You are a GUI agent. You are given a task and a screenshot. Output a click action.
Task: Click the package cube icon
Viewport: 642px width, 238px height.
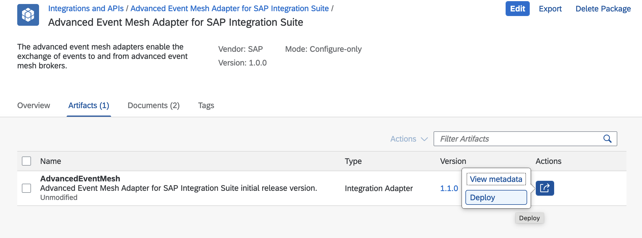[28, 15]
